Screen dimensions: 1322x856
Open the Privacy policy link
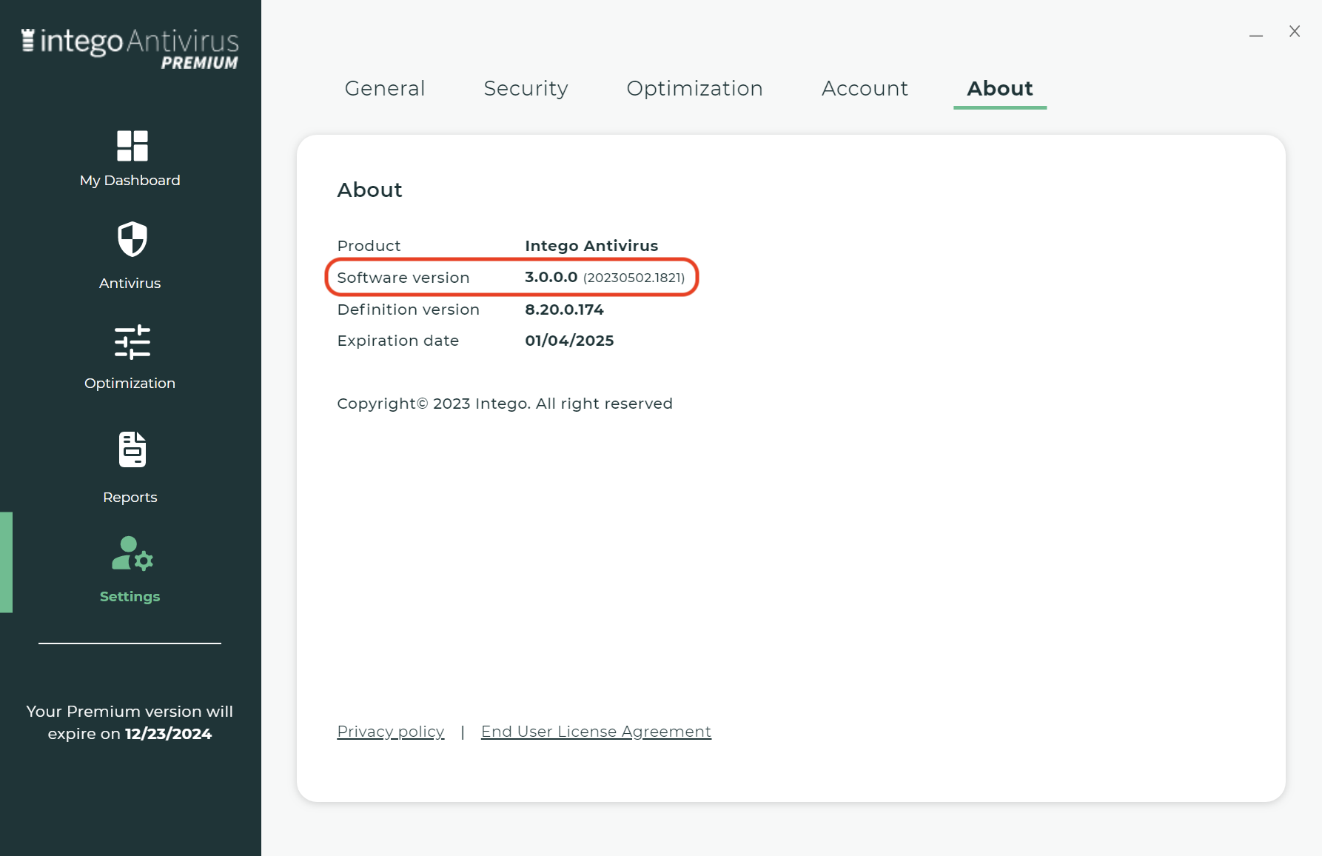click(391, 732)
